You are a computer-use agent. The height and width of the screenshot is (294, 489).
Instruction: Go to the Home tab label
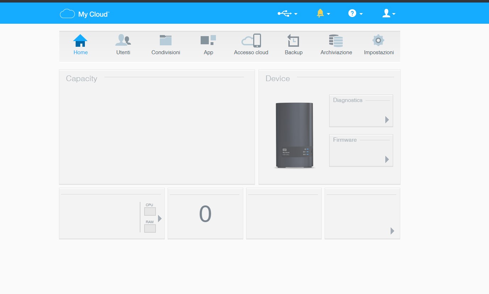pyautogui.click(x=81, y=52)
